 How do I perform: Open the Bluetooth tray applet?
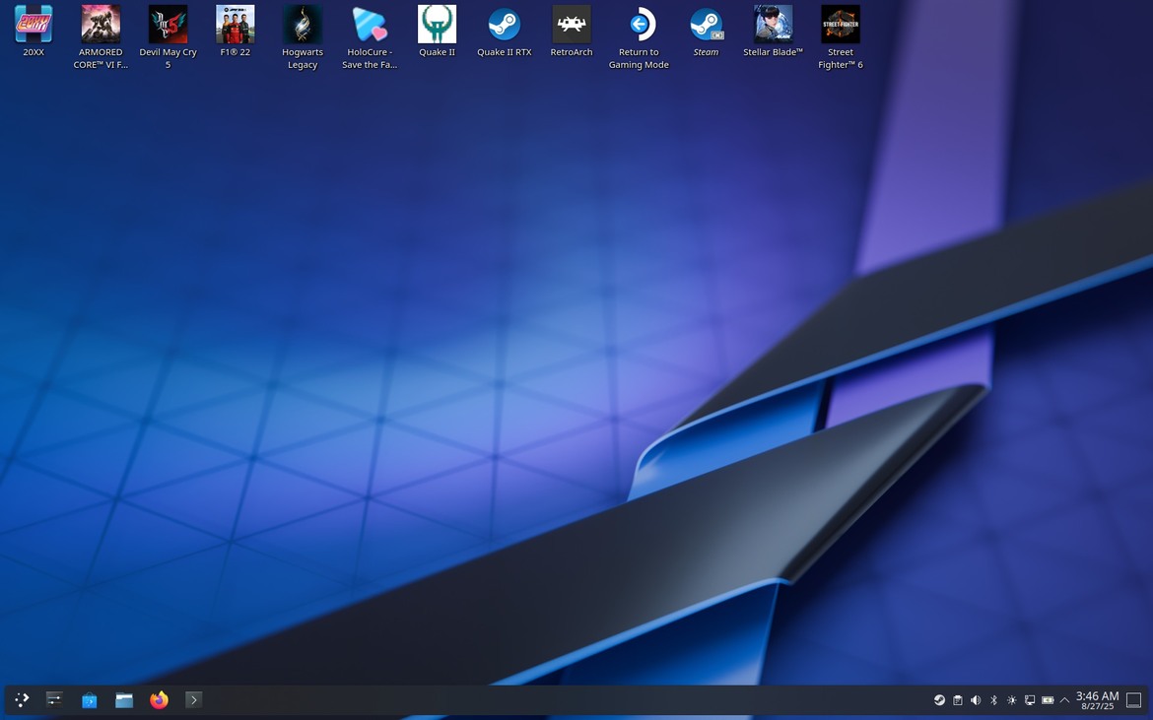pyautogui.click(x=993, y=700)
